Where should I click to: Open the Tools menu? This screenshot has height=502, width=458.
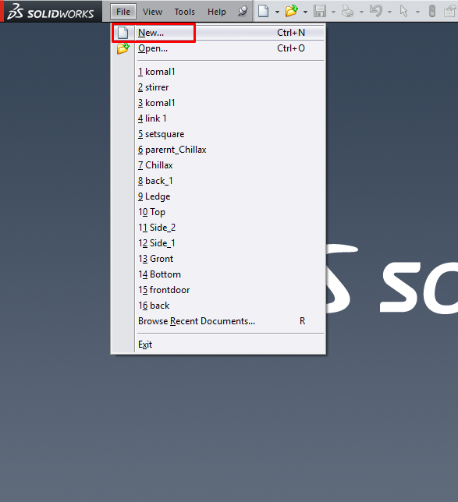coord(185,12)
